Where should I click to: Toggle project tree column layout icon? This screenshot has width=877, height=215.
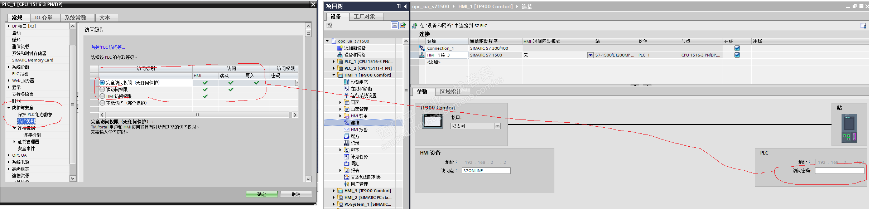(398, 6)
